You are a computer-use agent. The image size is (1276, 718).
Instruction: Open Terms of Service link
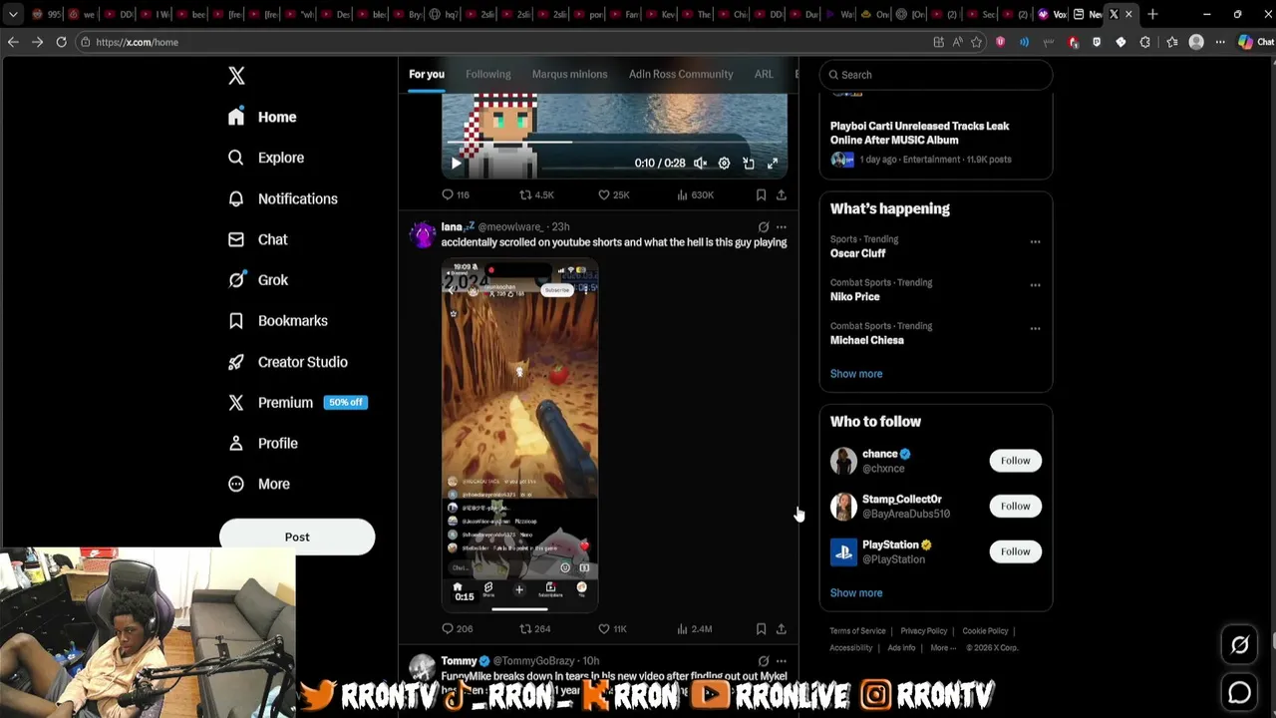click(x=857, y=631)
